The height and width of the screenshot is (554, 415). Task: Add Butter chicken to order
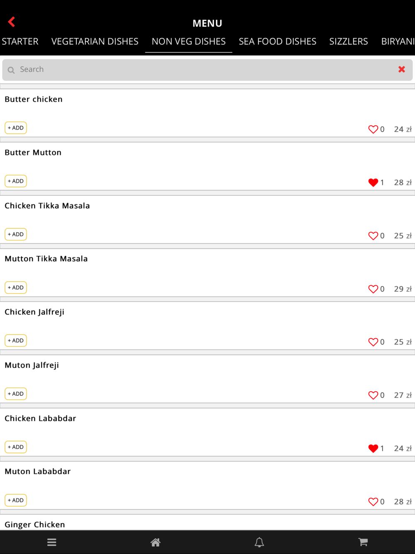16,128
